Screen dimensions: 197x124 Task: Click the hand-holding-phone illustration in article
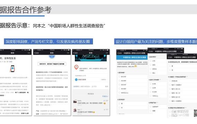pyautogui.click(x=12, y=69)
